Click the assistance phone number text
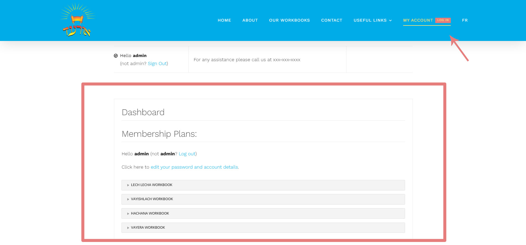The height and width of the screenshot is (245, 526). click(x=286, y=60)
